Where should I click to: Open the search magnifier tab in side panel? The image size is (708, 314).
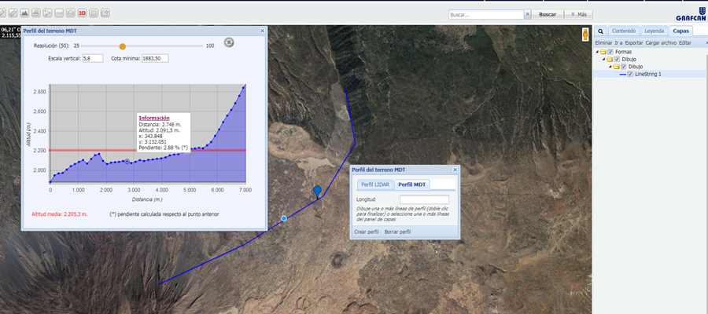(600, 31)
